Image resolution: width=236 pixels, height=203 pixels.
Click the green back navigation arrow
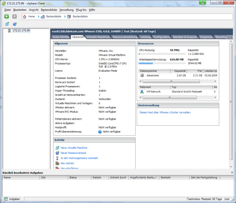tap(6, 16)
